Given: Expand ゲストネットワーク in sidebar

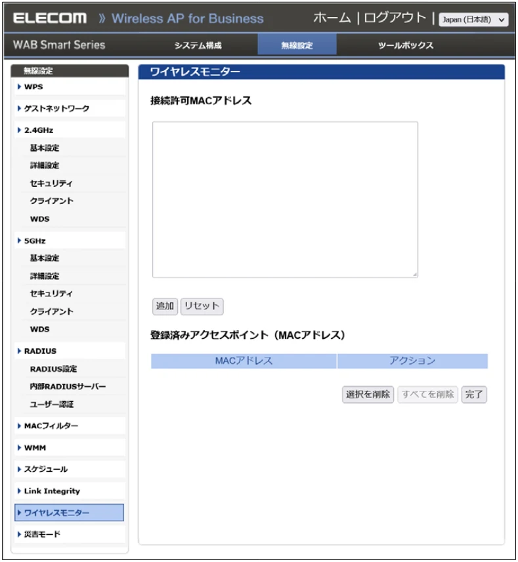Looking at the screenshot, I should (70, 108).
